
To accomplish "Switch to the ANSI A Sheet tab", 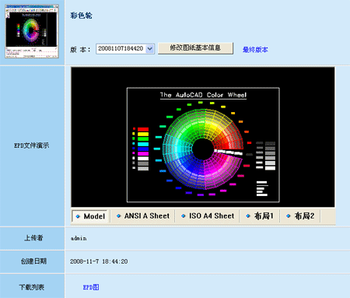I will click(x=143, y=216).
